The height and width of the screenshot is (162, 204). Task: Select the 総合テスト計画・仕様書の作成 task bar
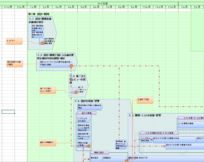[185, 146]
